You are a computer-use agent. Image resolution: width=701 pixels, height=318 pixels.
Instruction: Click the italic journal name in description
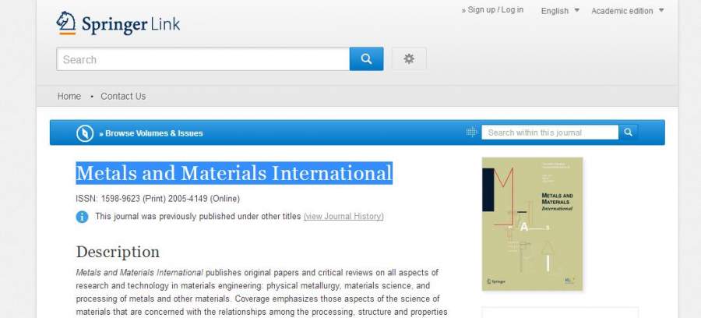pos(139,272)
